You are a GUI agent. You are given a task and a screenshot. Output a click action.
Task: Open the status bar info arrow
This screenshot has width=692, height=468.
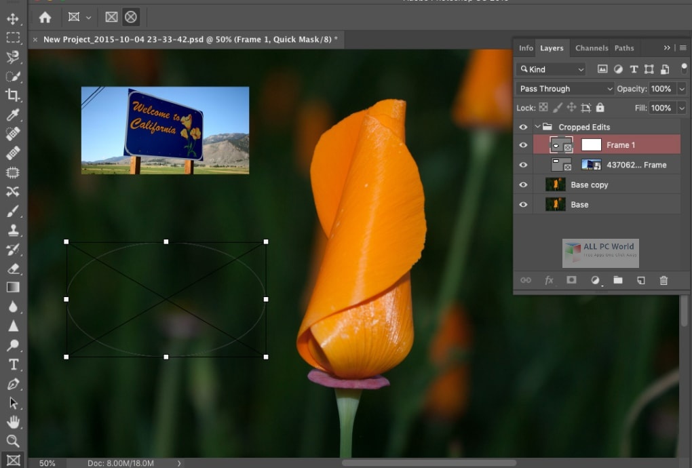coord(179,463)
